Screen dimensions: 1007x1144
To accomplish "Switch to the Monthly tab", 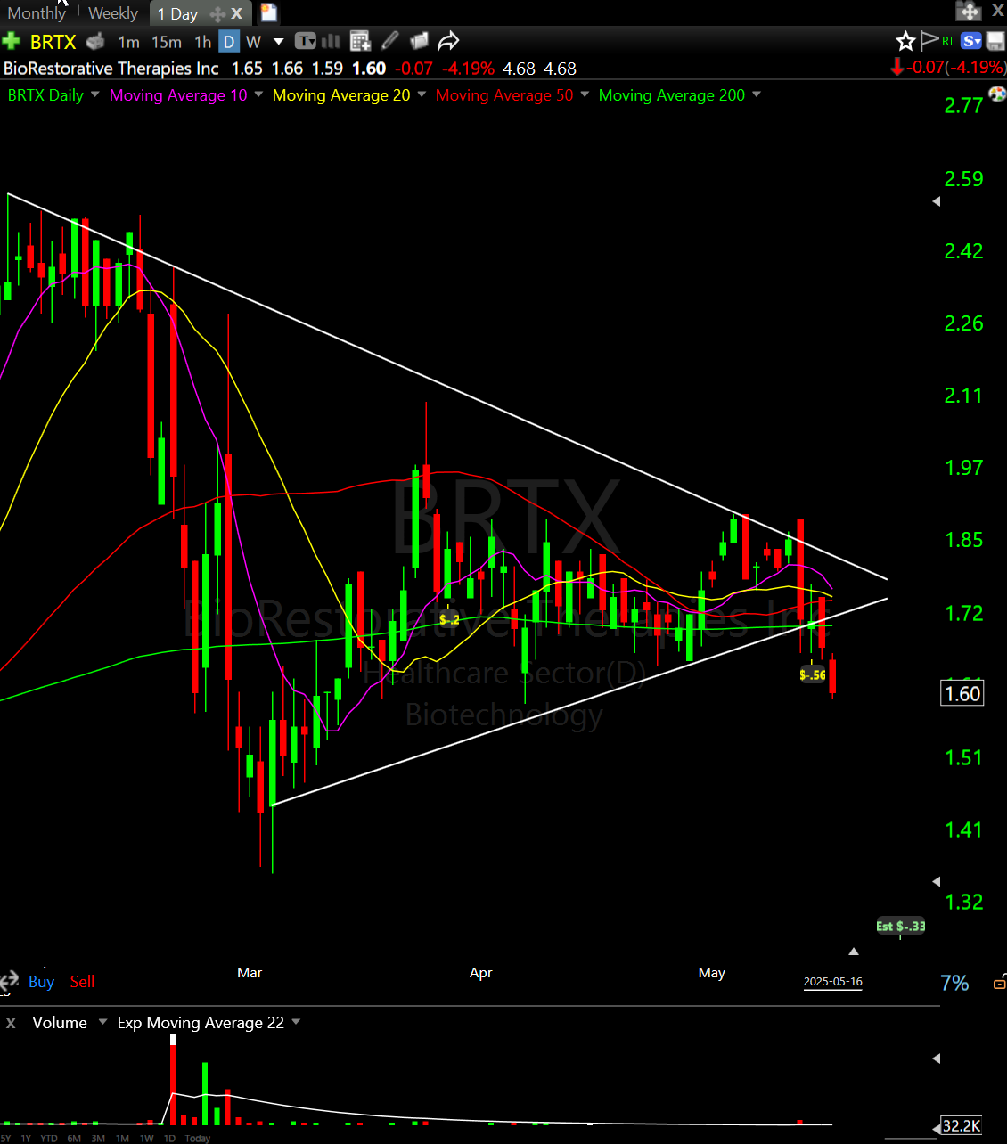I will (37, 13).
